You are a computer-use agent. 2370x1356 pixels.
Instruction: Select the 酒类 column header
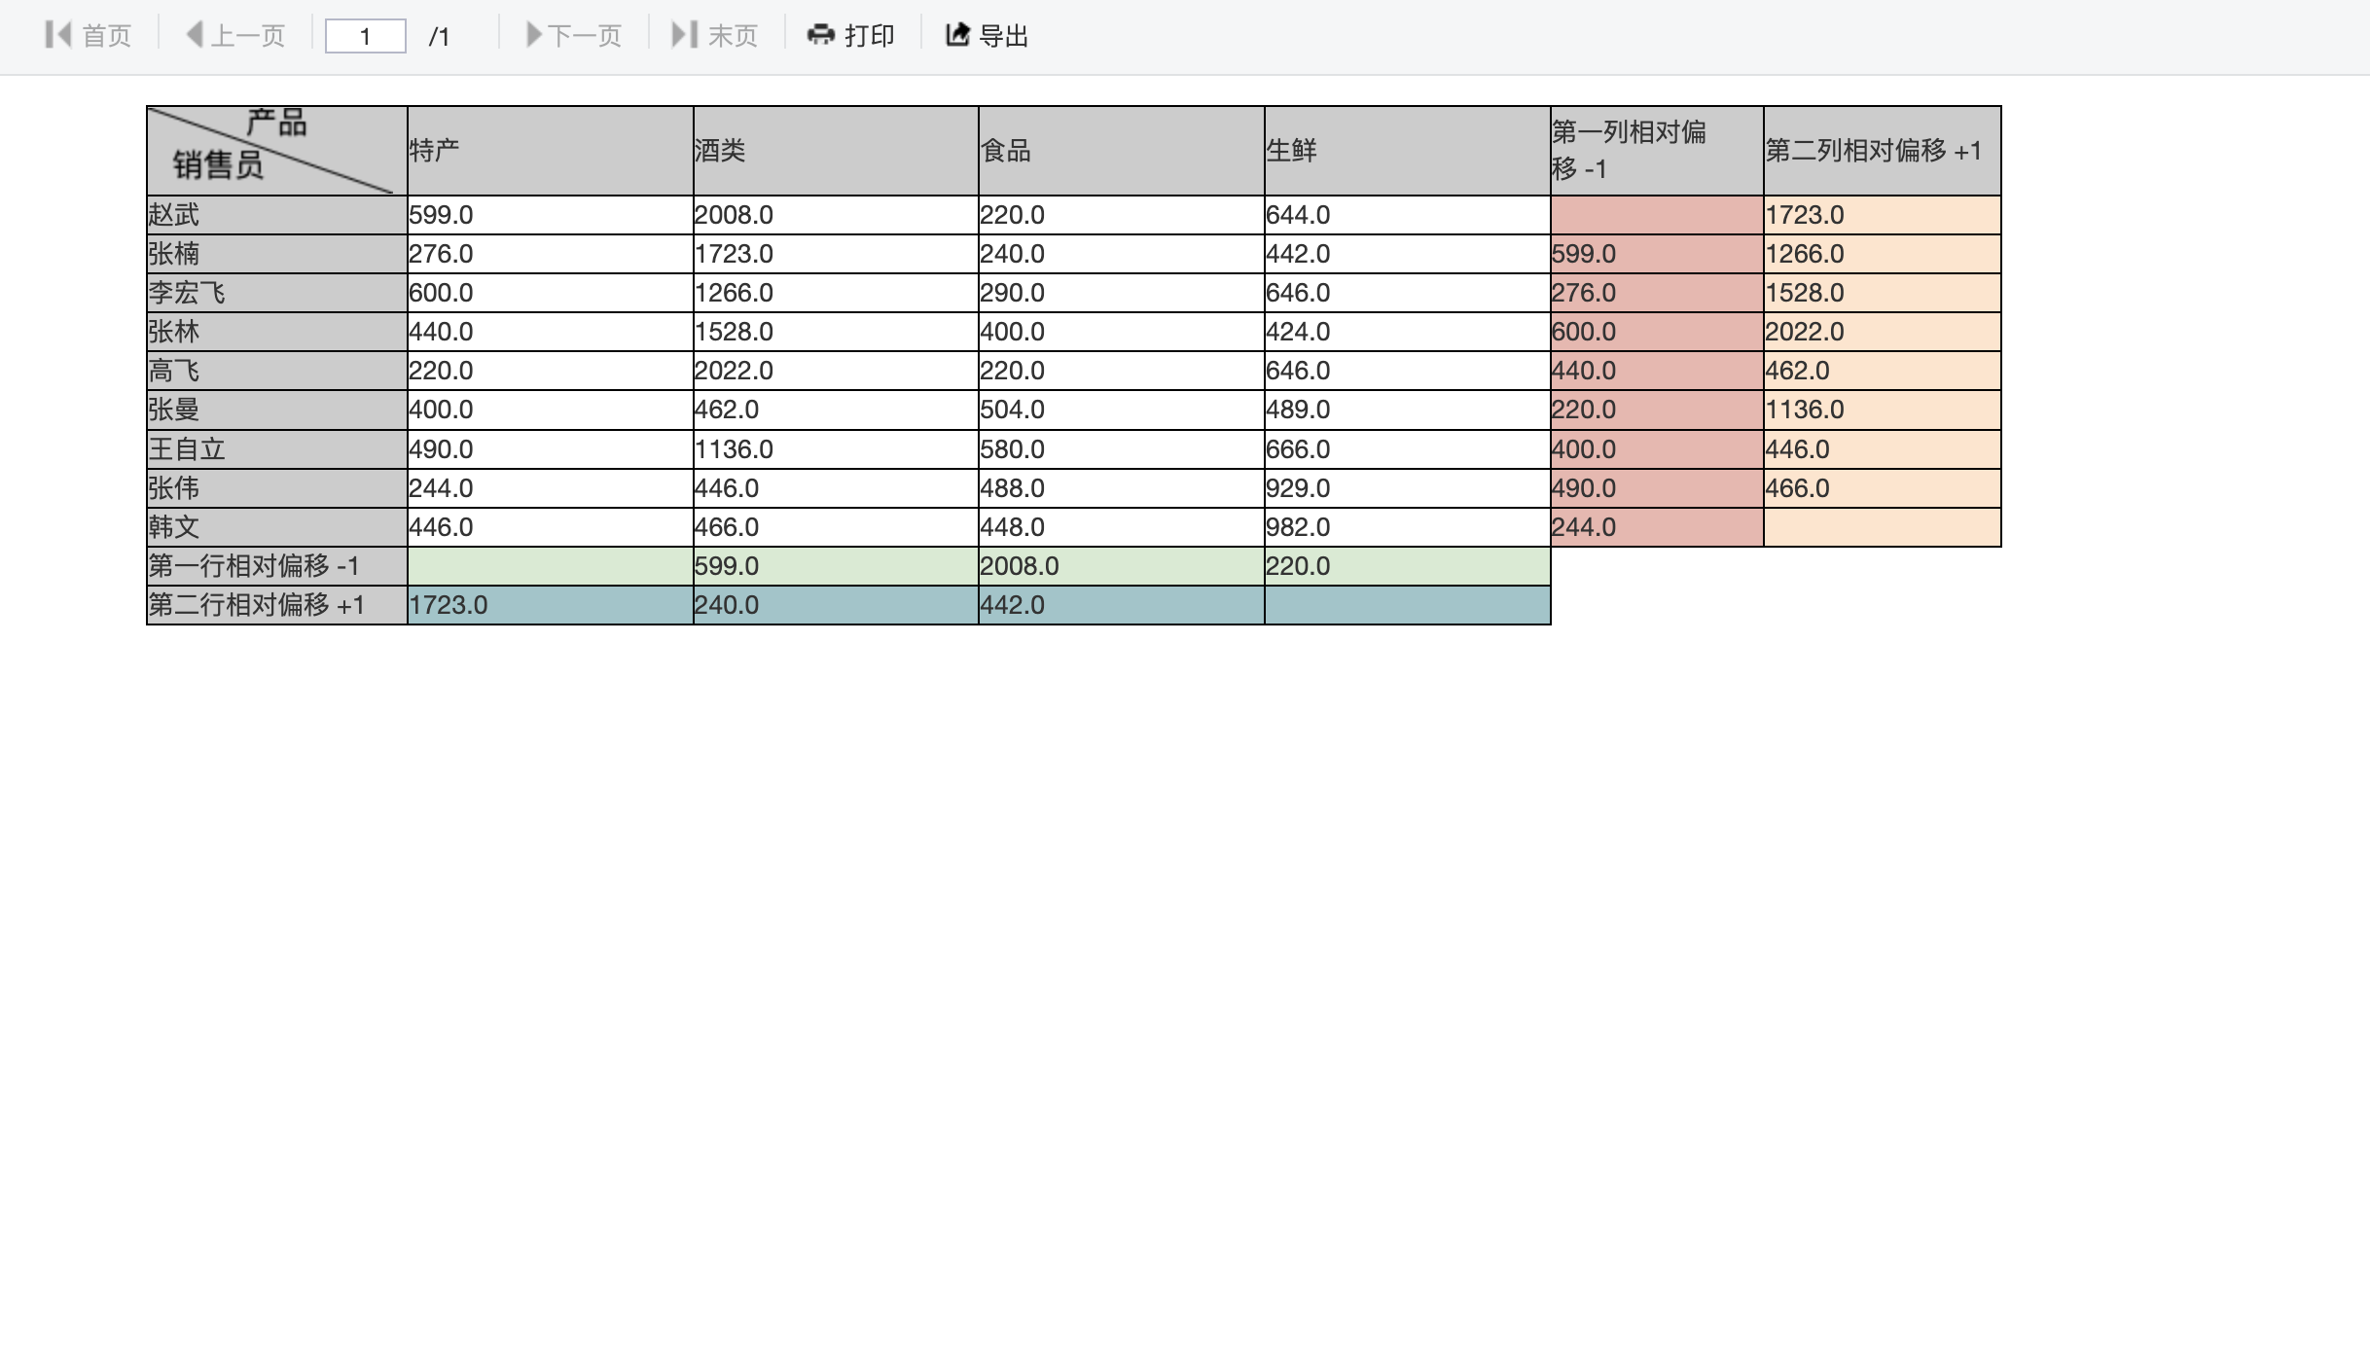tap(836, 151)
